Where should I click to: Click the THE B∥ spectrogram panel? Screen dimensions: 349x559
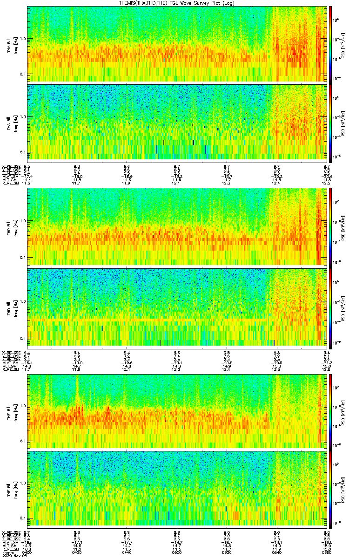coord(177,489)
